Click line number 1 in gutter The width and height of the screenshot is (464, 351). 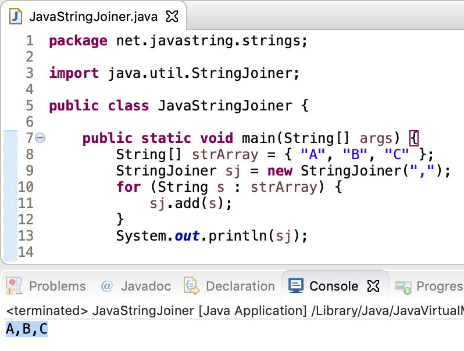(x=30, y=41)
